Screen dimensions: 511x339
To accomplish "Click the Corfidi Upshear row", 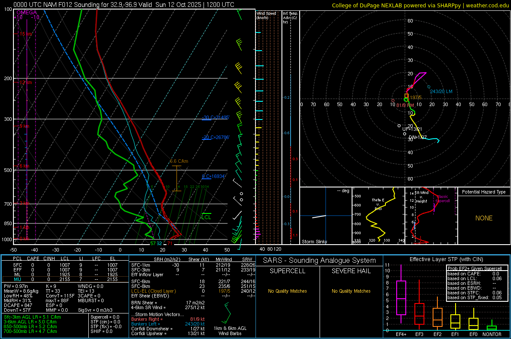I will (x=168, y=333).
